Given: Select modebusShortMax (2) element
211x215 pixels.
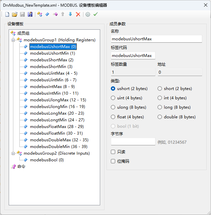Looking at the screenshot, I should 52,60.
